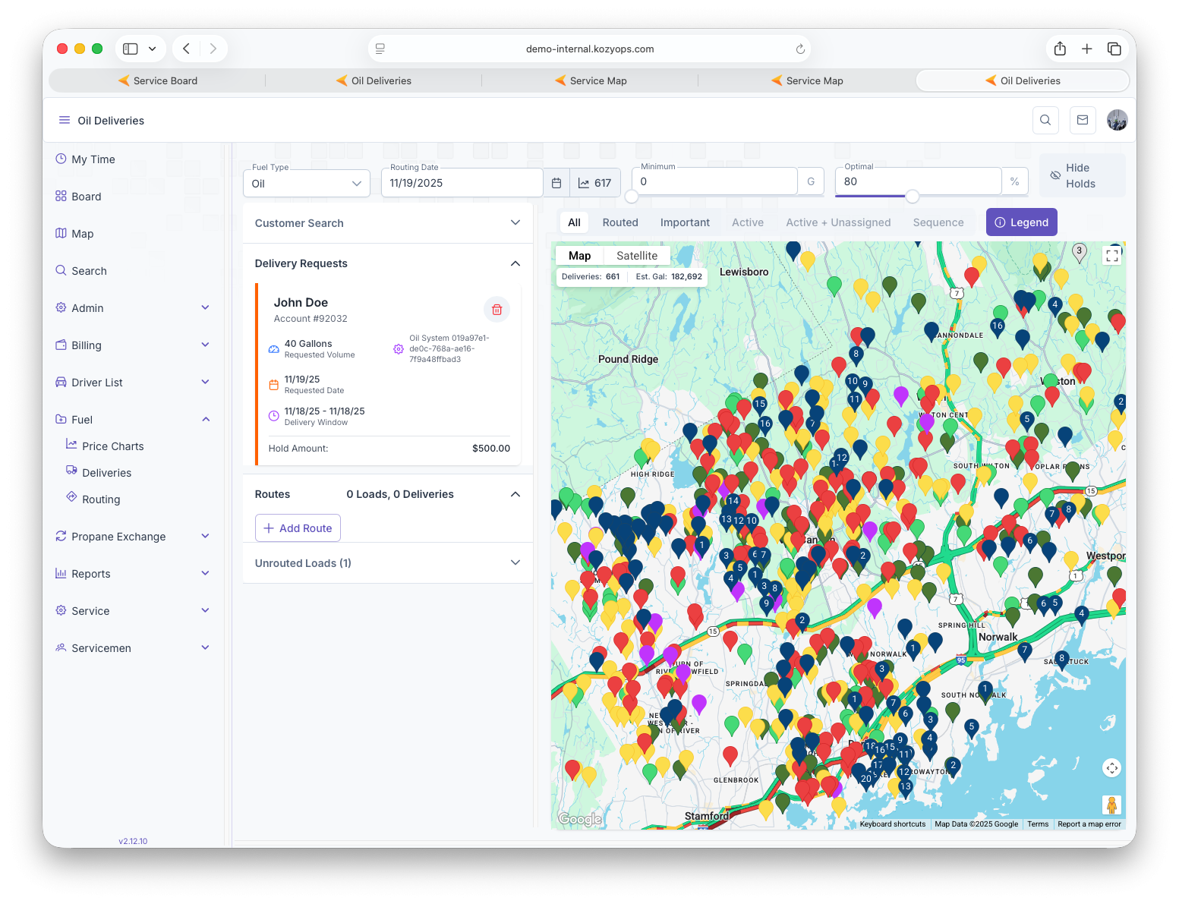Select the Routed filter
This screenshot has height=904, width=1179.
[620, 222]
